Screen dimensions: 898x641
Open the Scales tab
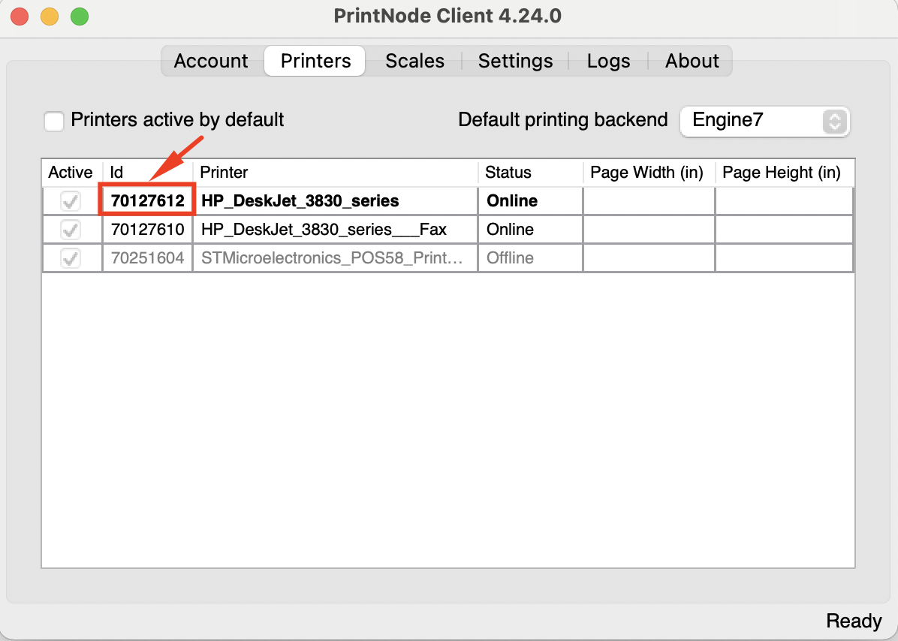tap(414, 61)
